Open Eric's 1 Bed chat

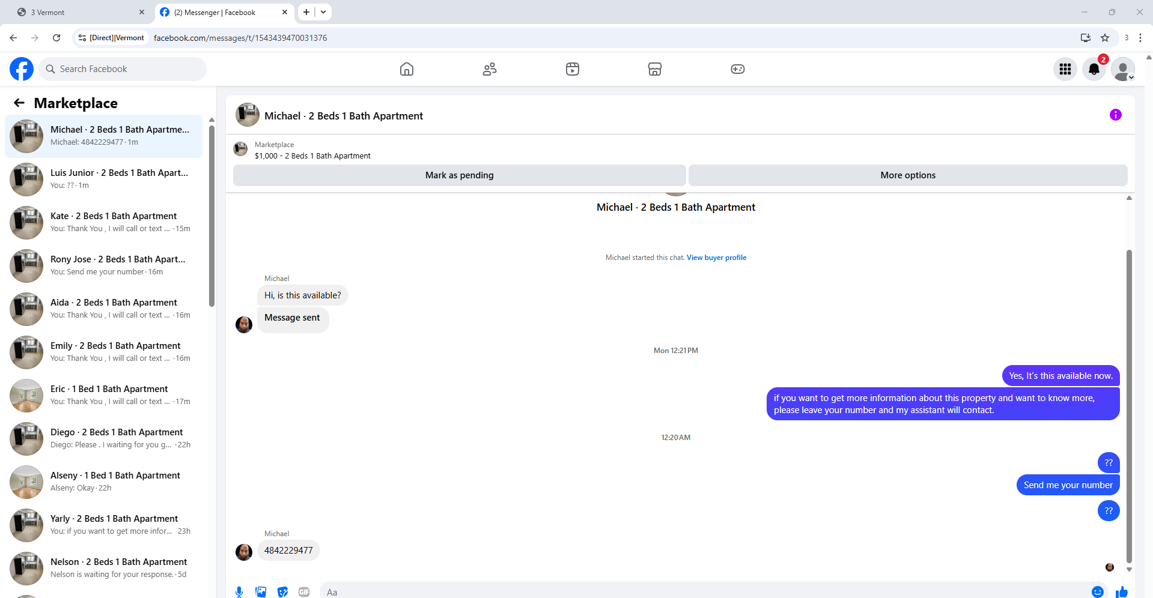[104, 396]
